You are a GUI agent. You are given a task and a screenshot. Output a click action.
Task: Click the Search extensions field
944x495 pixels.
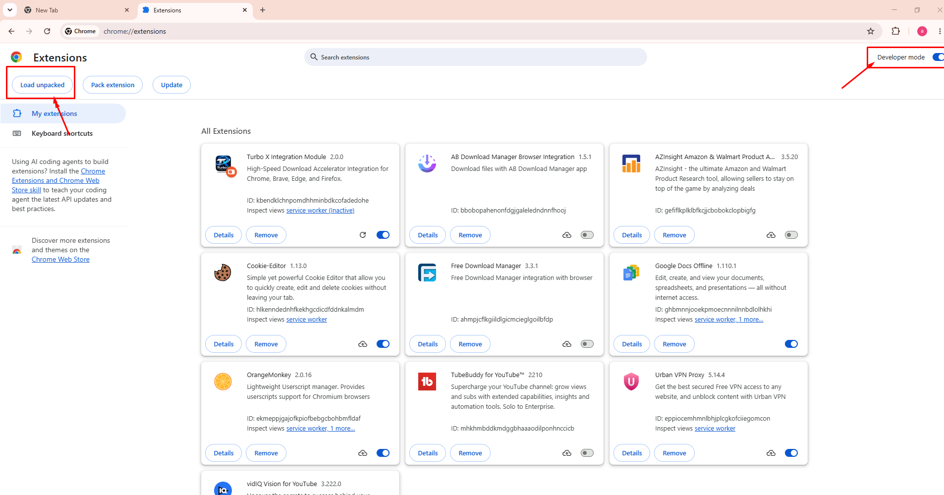point(476,57)
